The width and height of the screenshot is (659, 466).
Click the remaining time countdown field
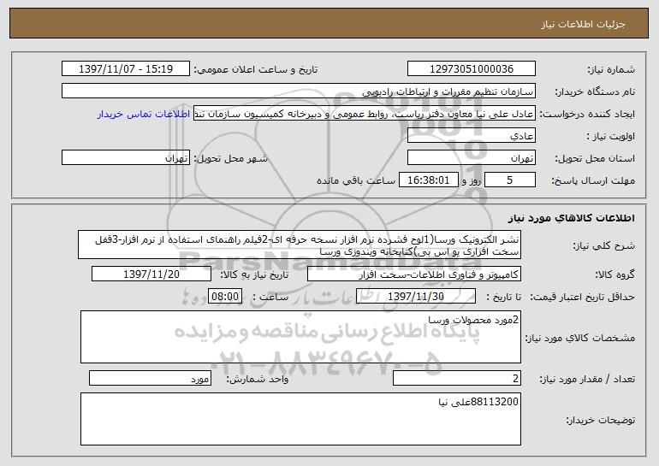[428, 180]
